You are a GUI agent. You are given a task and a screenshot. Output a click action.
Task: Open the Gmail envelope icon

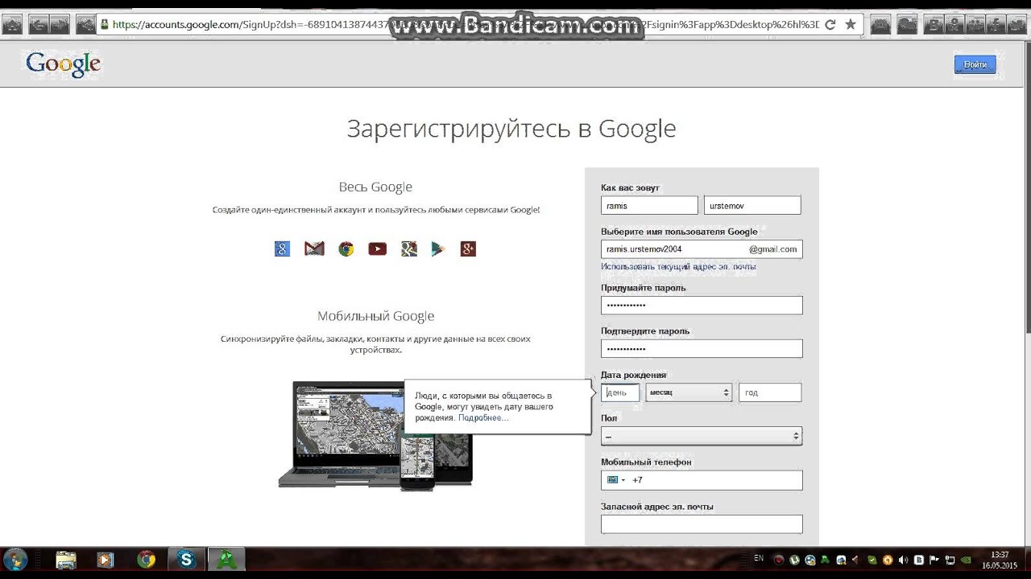pos(314,249)
